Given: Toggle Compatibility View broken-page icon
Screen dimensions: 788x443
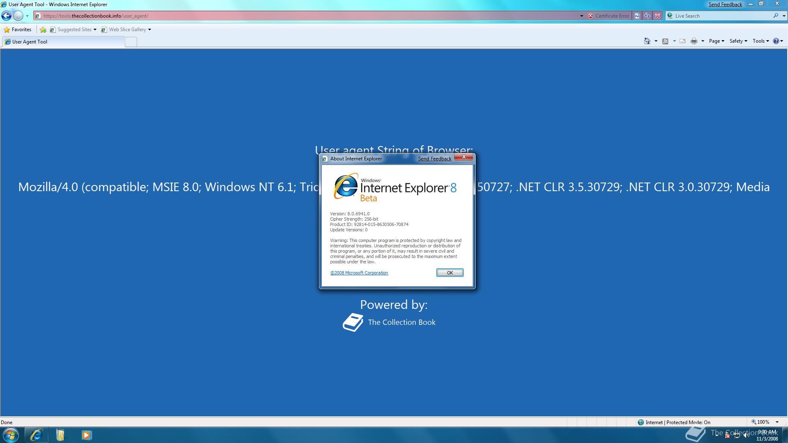Looking at the screenshot, I should click(x=637, y=16).
